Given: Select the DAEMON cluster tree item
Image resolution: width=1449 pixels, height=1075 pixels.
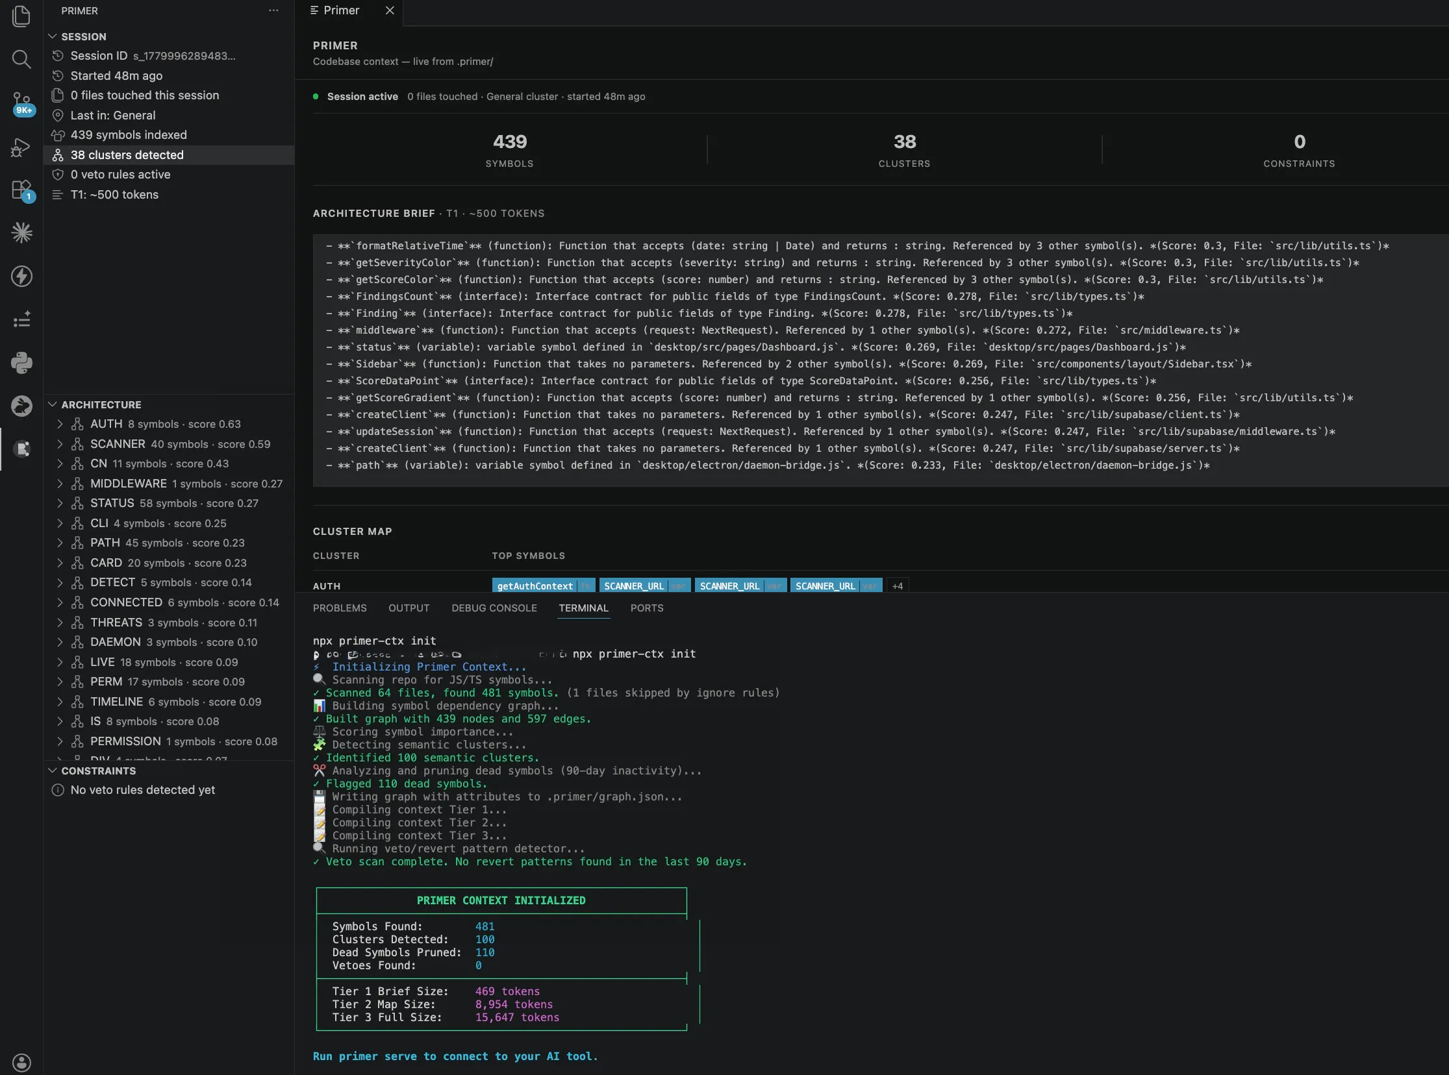Looking at the screenshot, I should coord(170,642).
